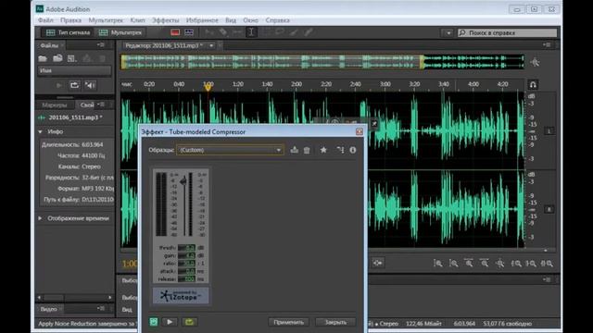This screenshot has width=593, height=333.
Task: Click Zoom In Amplitude icon
Action: [438, 264]
